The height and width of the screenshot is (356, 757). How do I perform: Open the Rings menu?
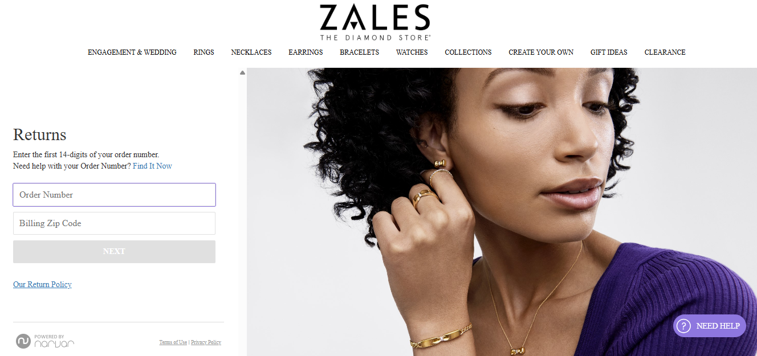(x=204, y=52)
